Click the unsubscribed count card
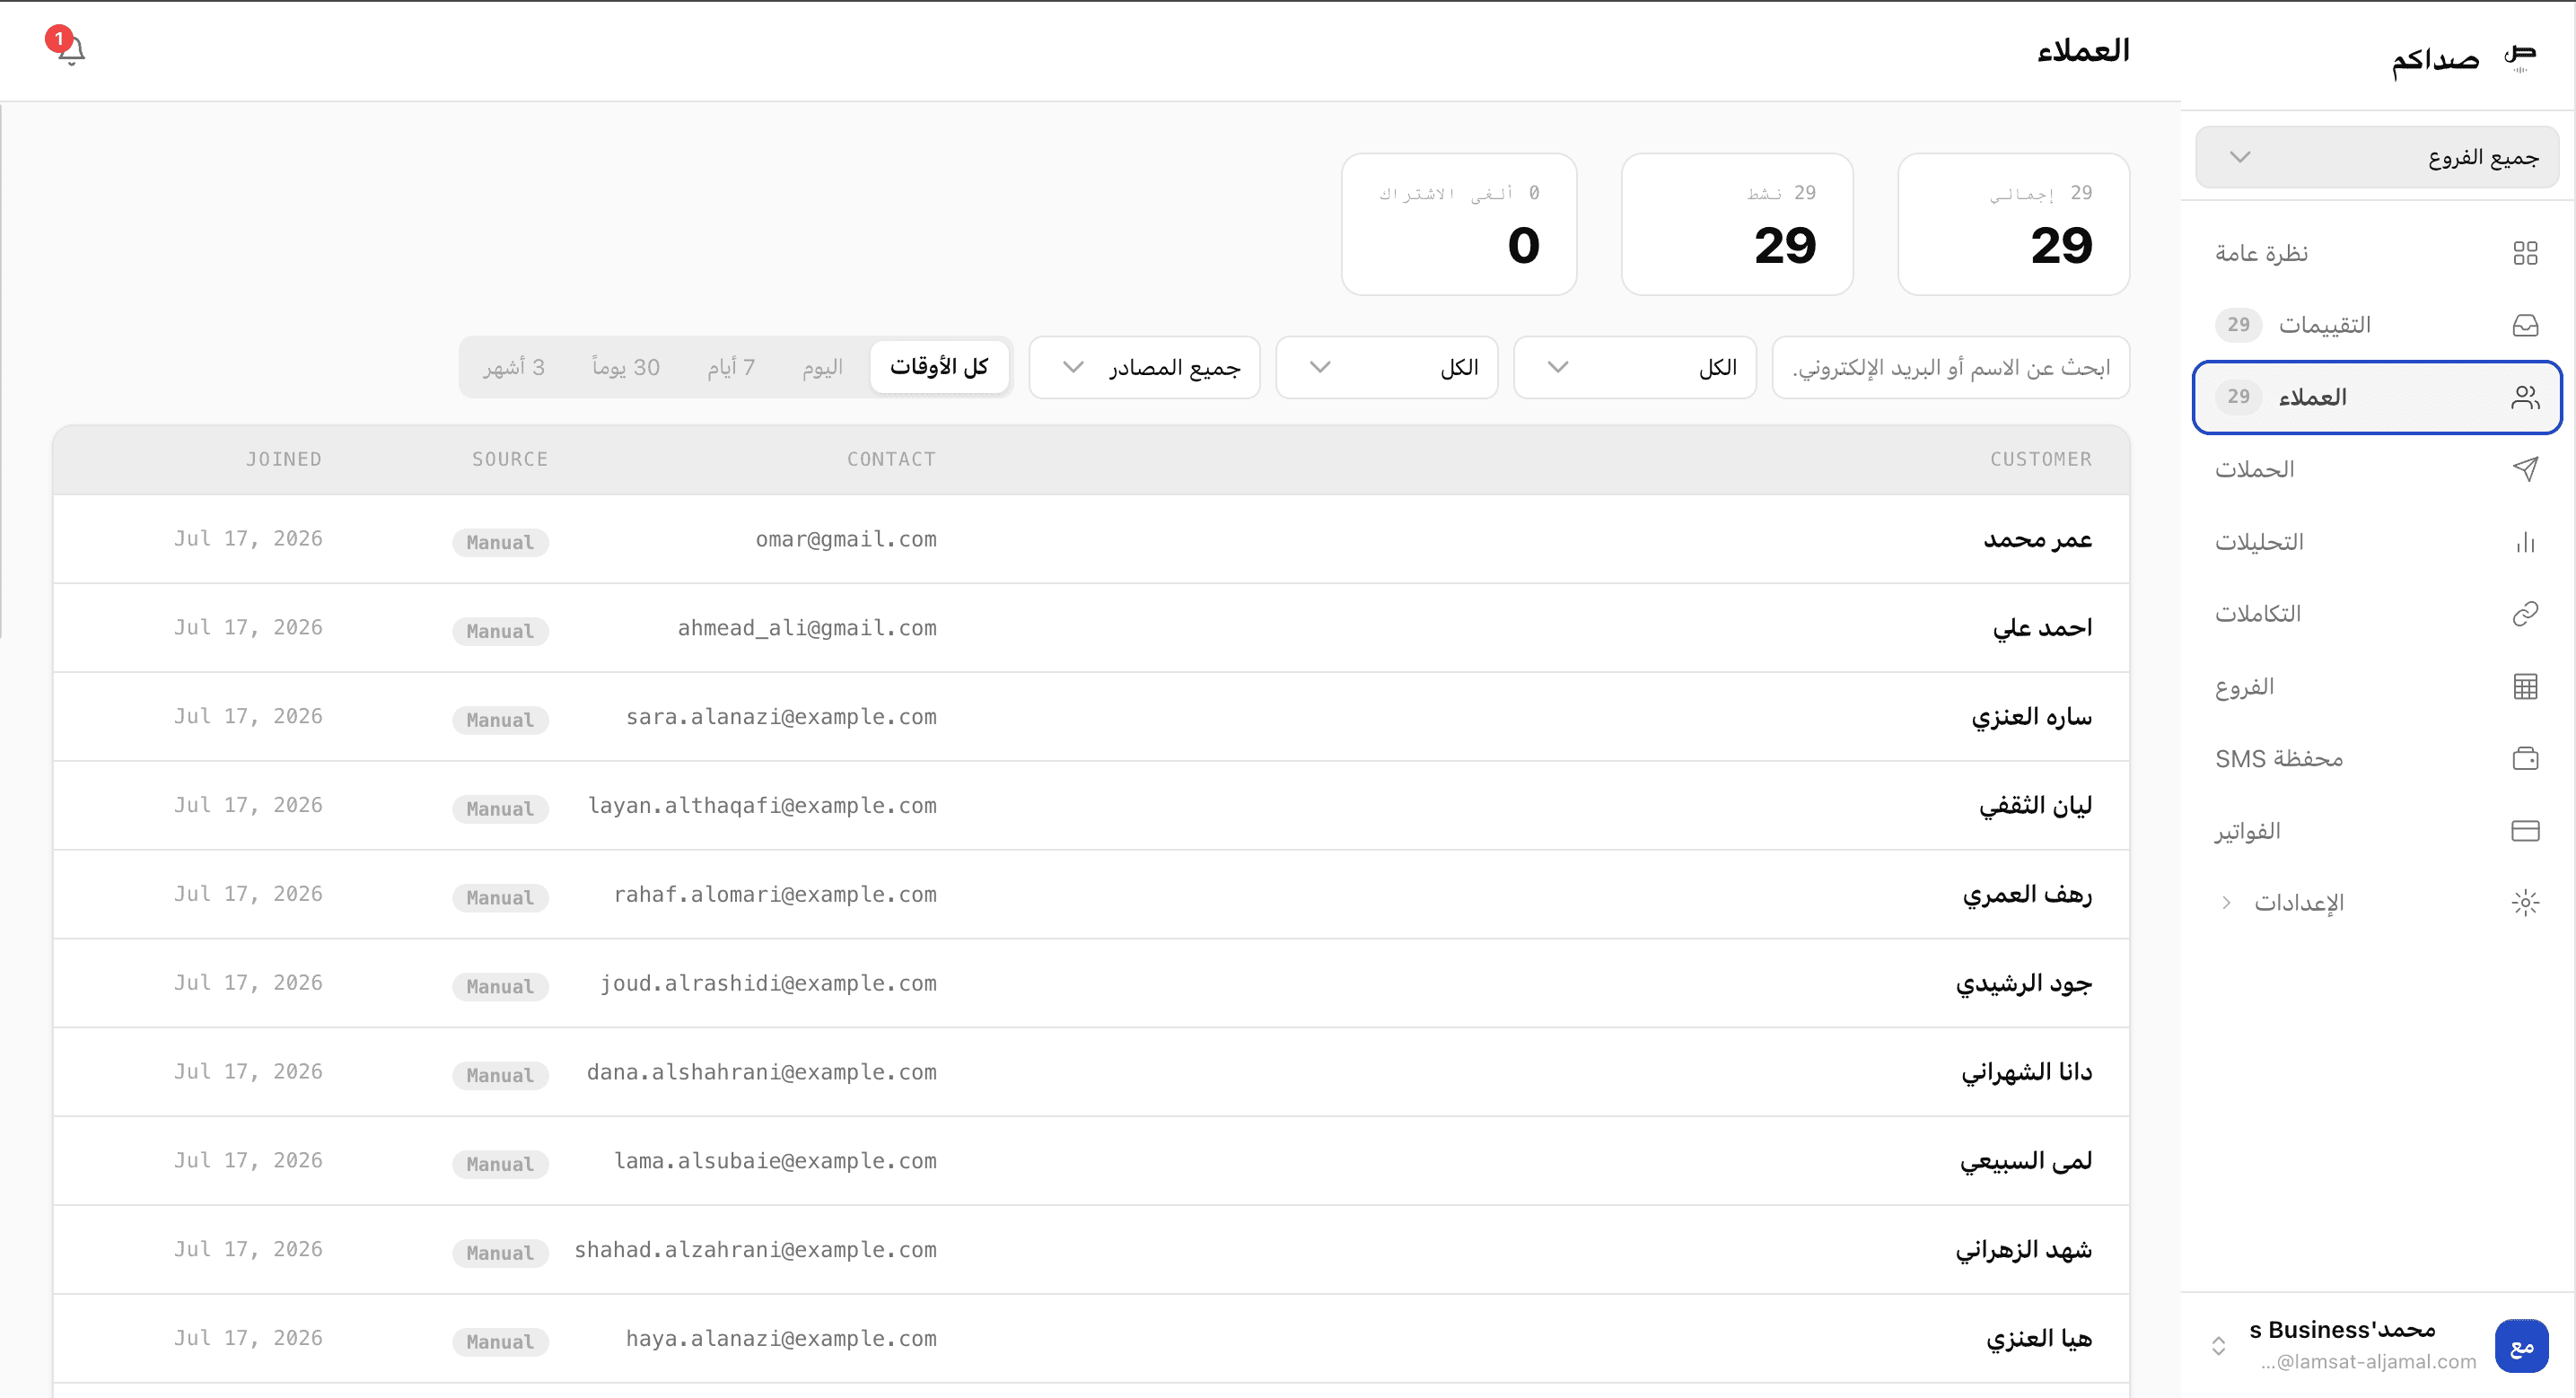 1459,224
